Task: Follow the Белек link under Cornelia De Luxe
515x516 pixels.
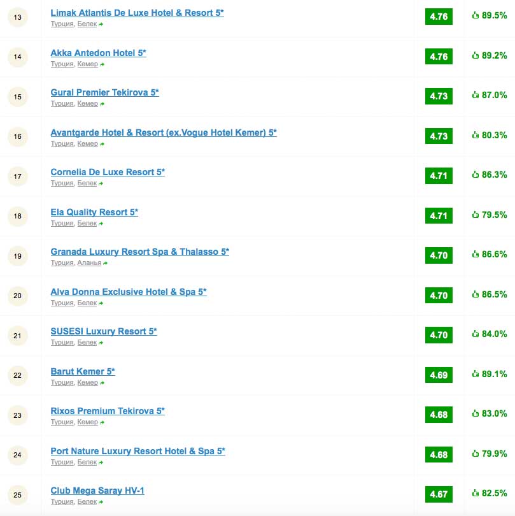Action: pyautogui.click(x=87, y=183)
